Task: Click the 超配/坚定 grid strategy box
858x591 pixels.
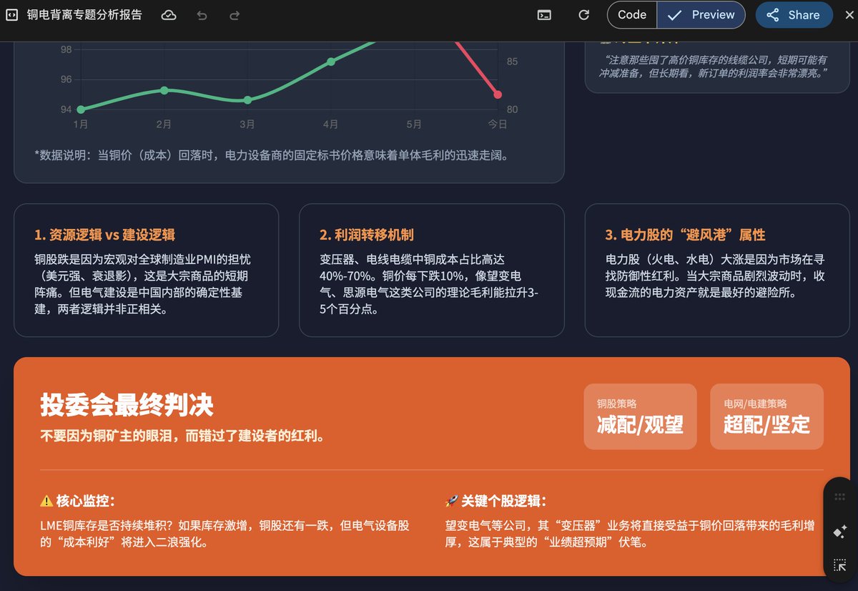Action: tap(766, 416)
